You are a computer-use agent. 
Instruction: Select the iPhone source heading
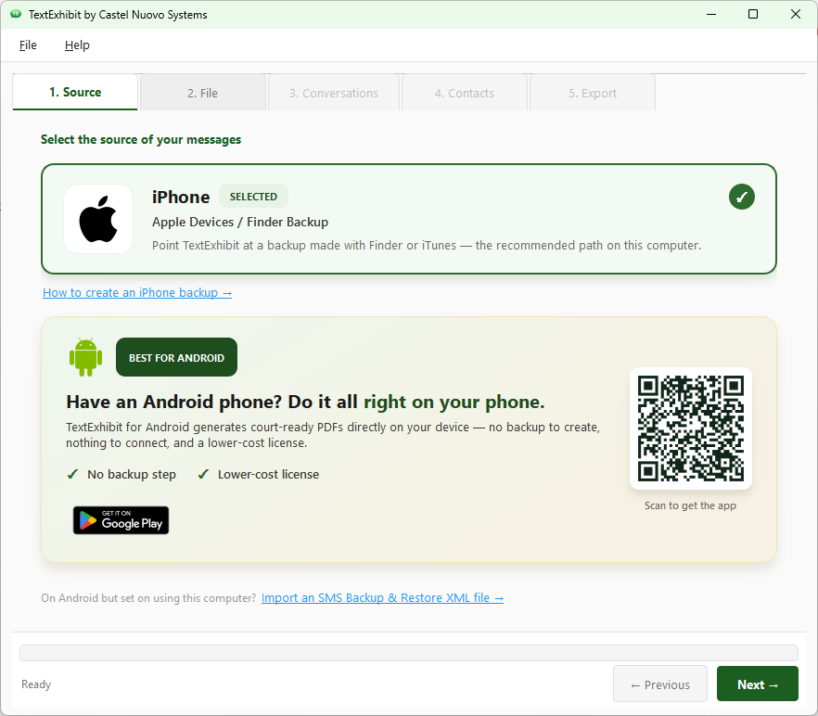click(x=181, y=197)
